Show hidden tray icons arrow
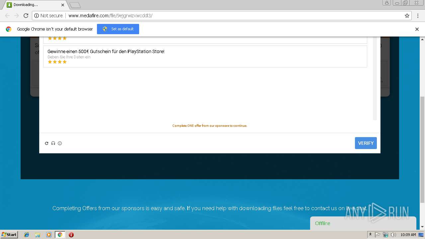Screen dimensions: 425x239 (370, 234)
